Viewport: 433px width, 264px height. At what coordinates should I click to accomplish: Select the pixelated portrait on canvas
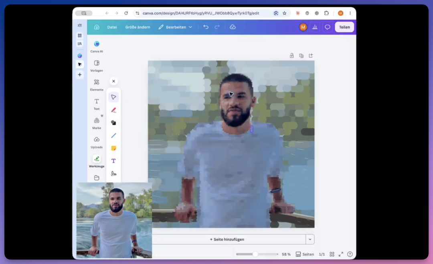pyautogui.click(x=231, y=144)
